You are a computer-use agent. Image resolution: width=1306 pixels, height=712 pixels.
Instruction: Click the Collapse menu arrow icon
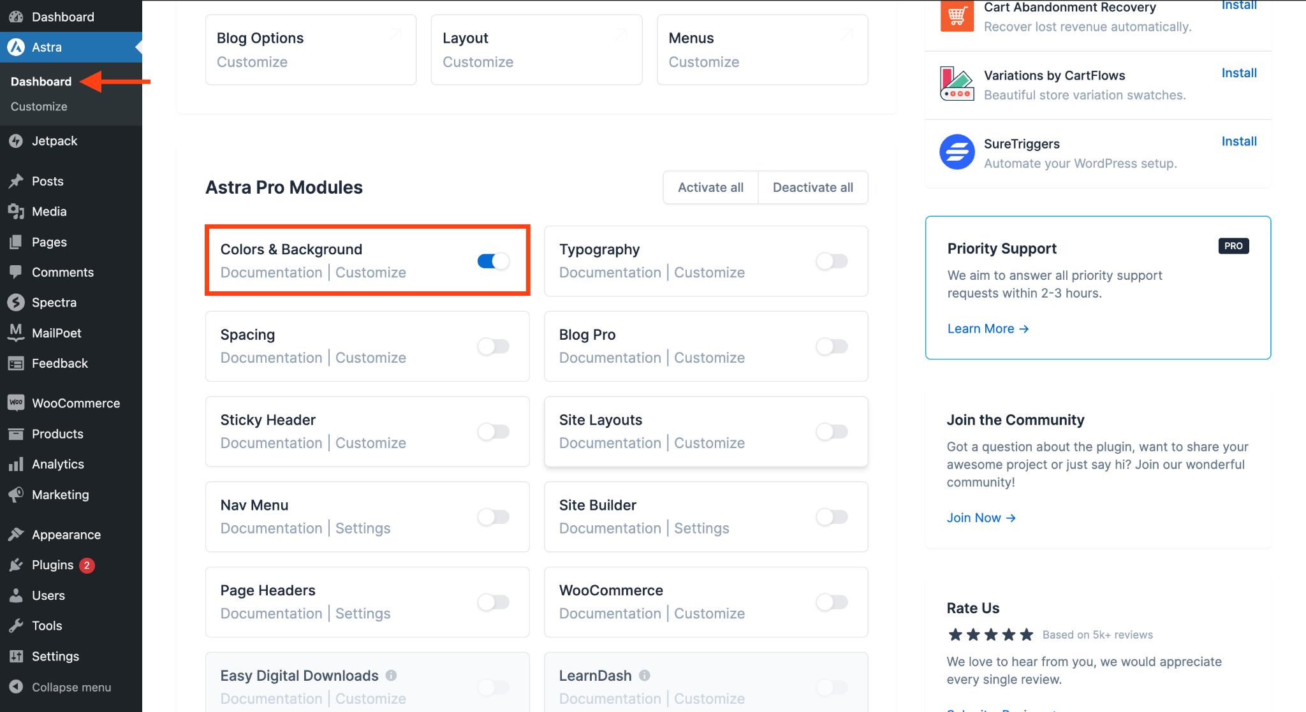coord(16,687)
